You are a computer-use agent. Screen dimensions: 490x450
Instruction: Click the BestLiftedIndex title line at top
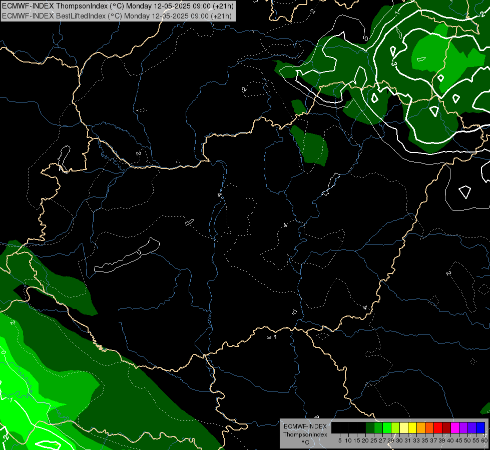[117, 15]
